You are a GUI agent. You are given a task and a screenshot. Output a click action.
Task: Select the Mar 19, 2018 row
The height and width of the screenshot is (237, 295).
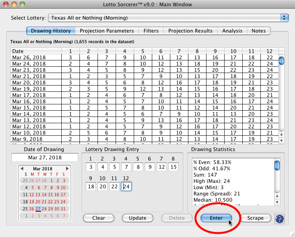click(x=144, y=89)
